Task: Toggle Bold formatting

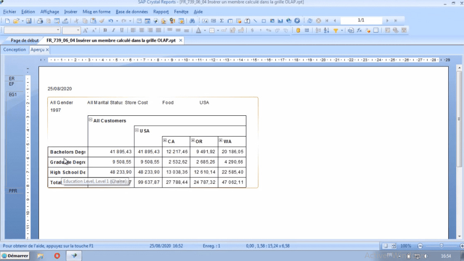Action: pos(105,30)
